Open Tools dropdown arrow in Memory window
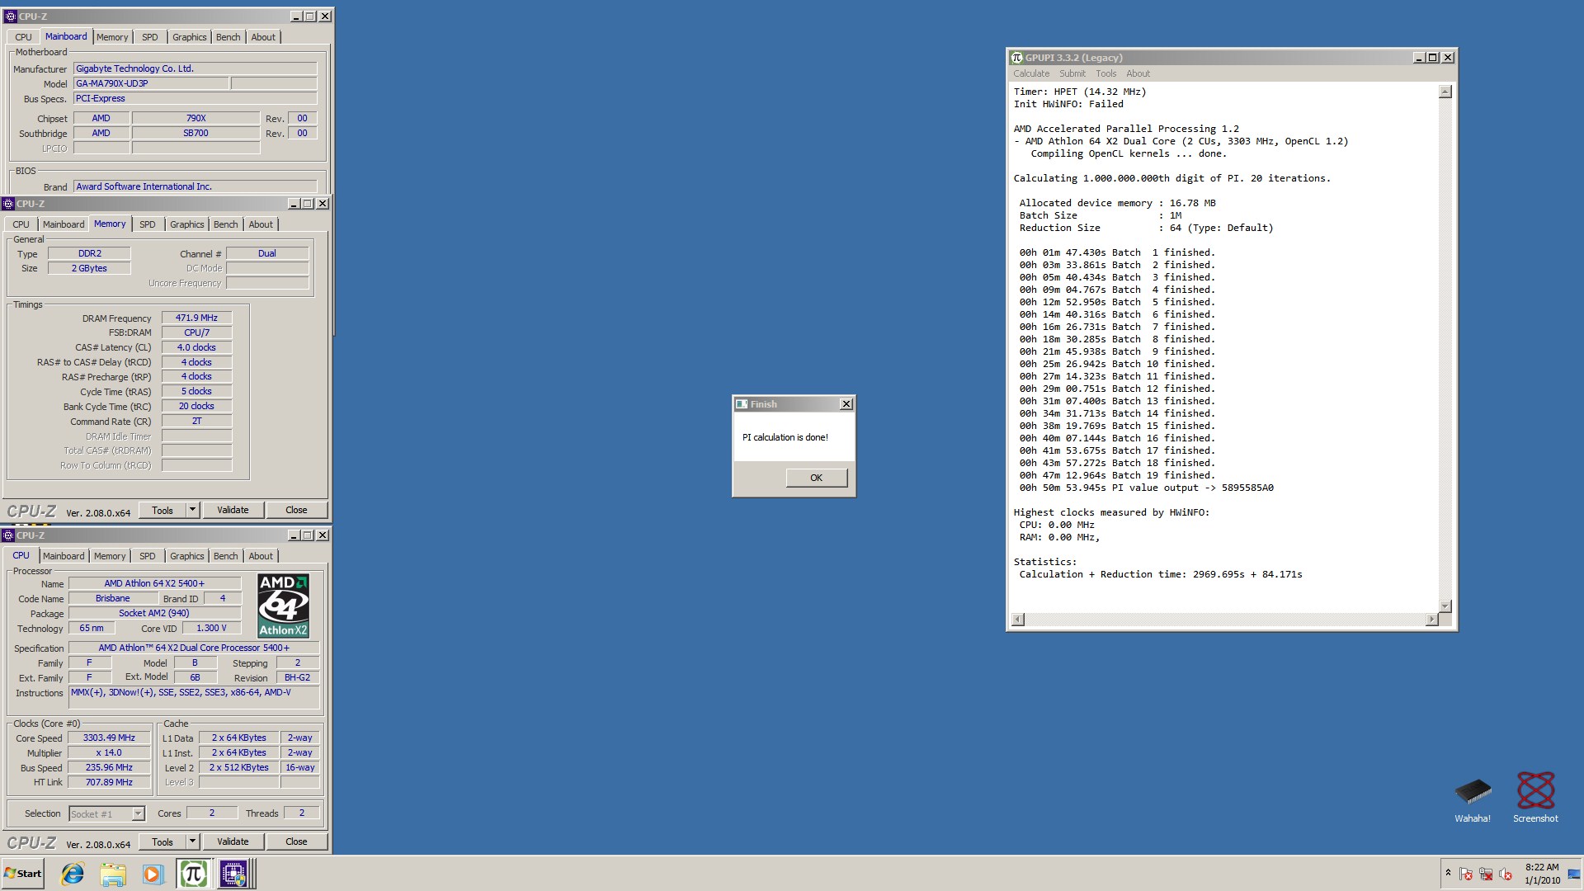Viewport: 1584px width, 891px height. coord(192,510)
